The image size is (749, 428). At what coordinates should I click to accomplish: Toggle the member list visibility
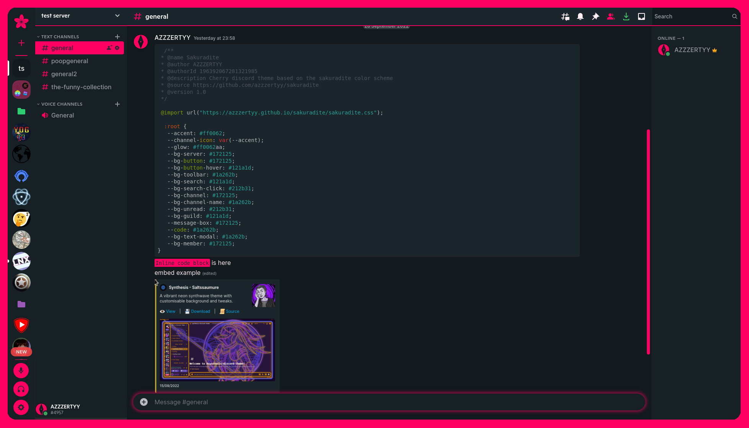(x=611, y=16)
